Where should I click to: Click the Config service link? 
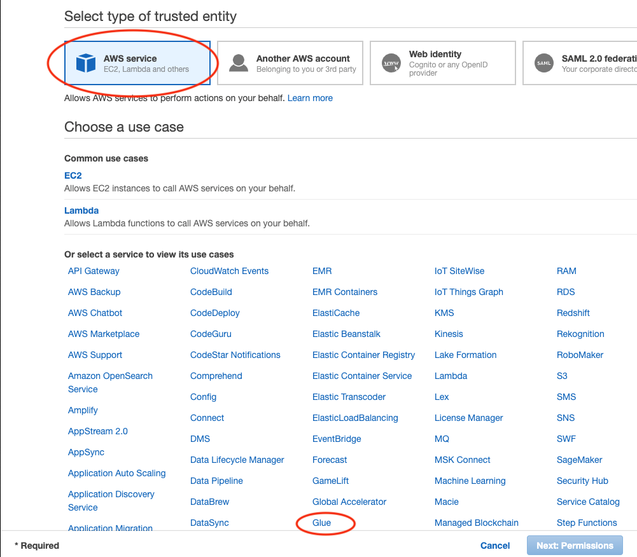click(x=203, y=397)
